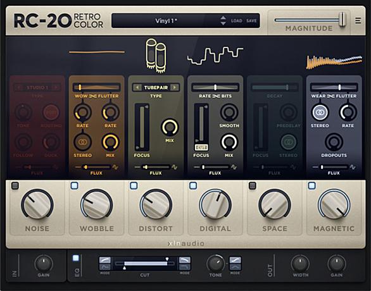Image resolution: width=371 pixels, height=291 pixels.
Task: Toggle the Wobble Stereo link button
Action: pyautogui.click(x=82, y=142)
